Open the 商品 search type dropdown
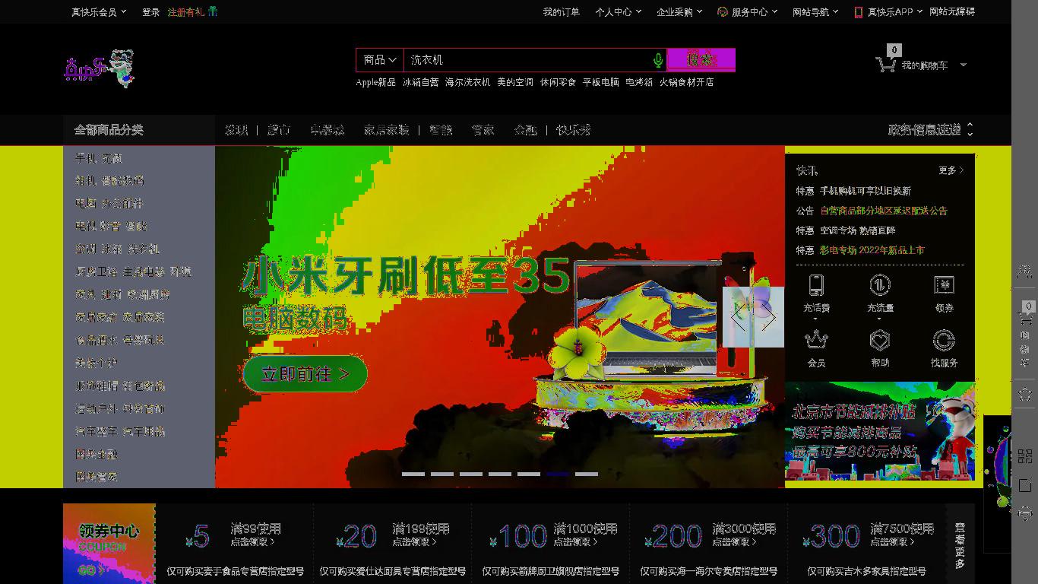Viewport: 1038px width, 584px height. click(380, 60)
